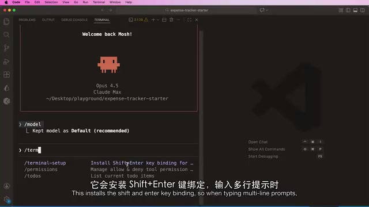
Task: Open the Apple menu
Action: click(x=6, y=2)
